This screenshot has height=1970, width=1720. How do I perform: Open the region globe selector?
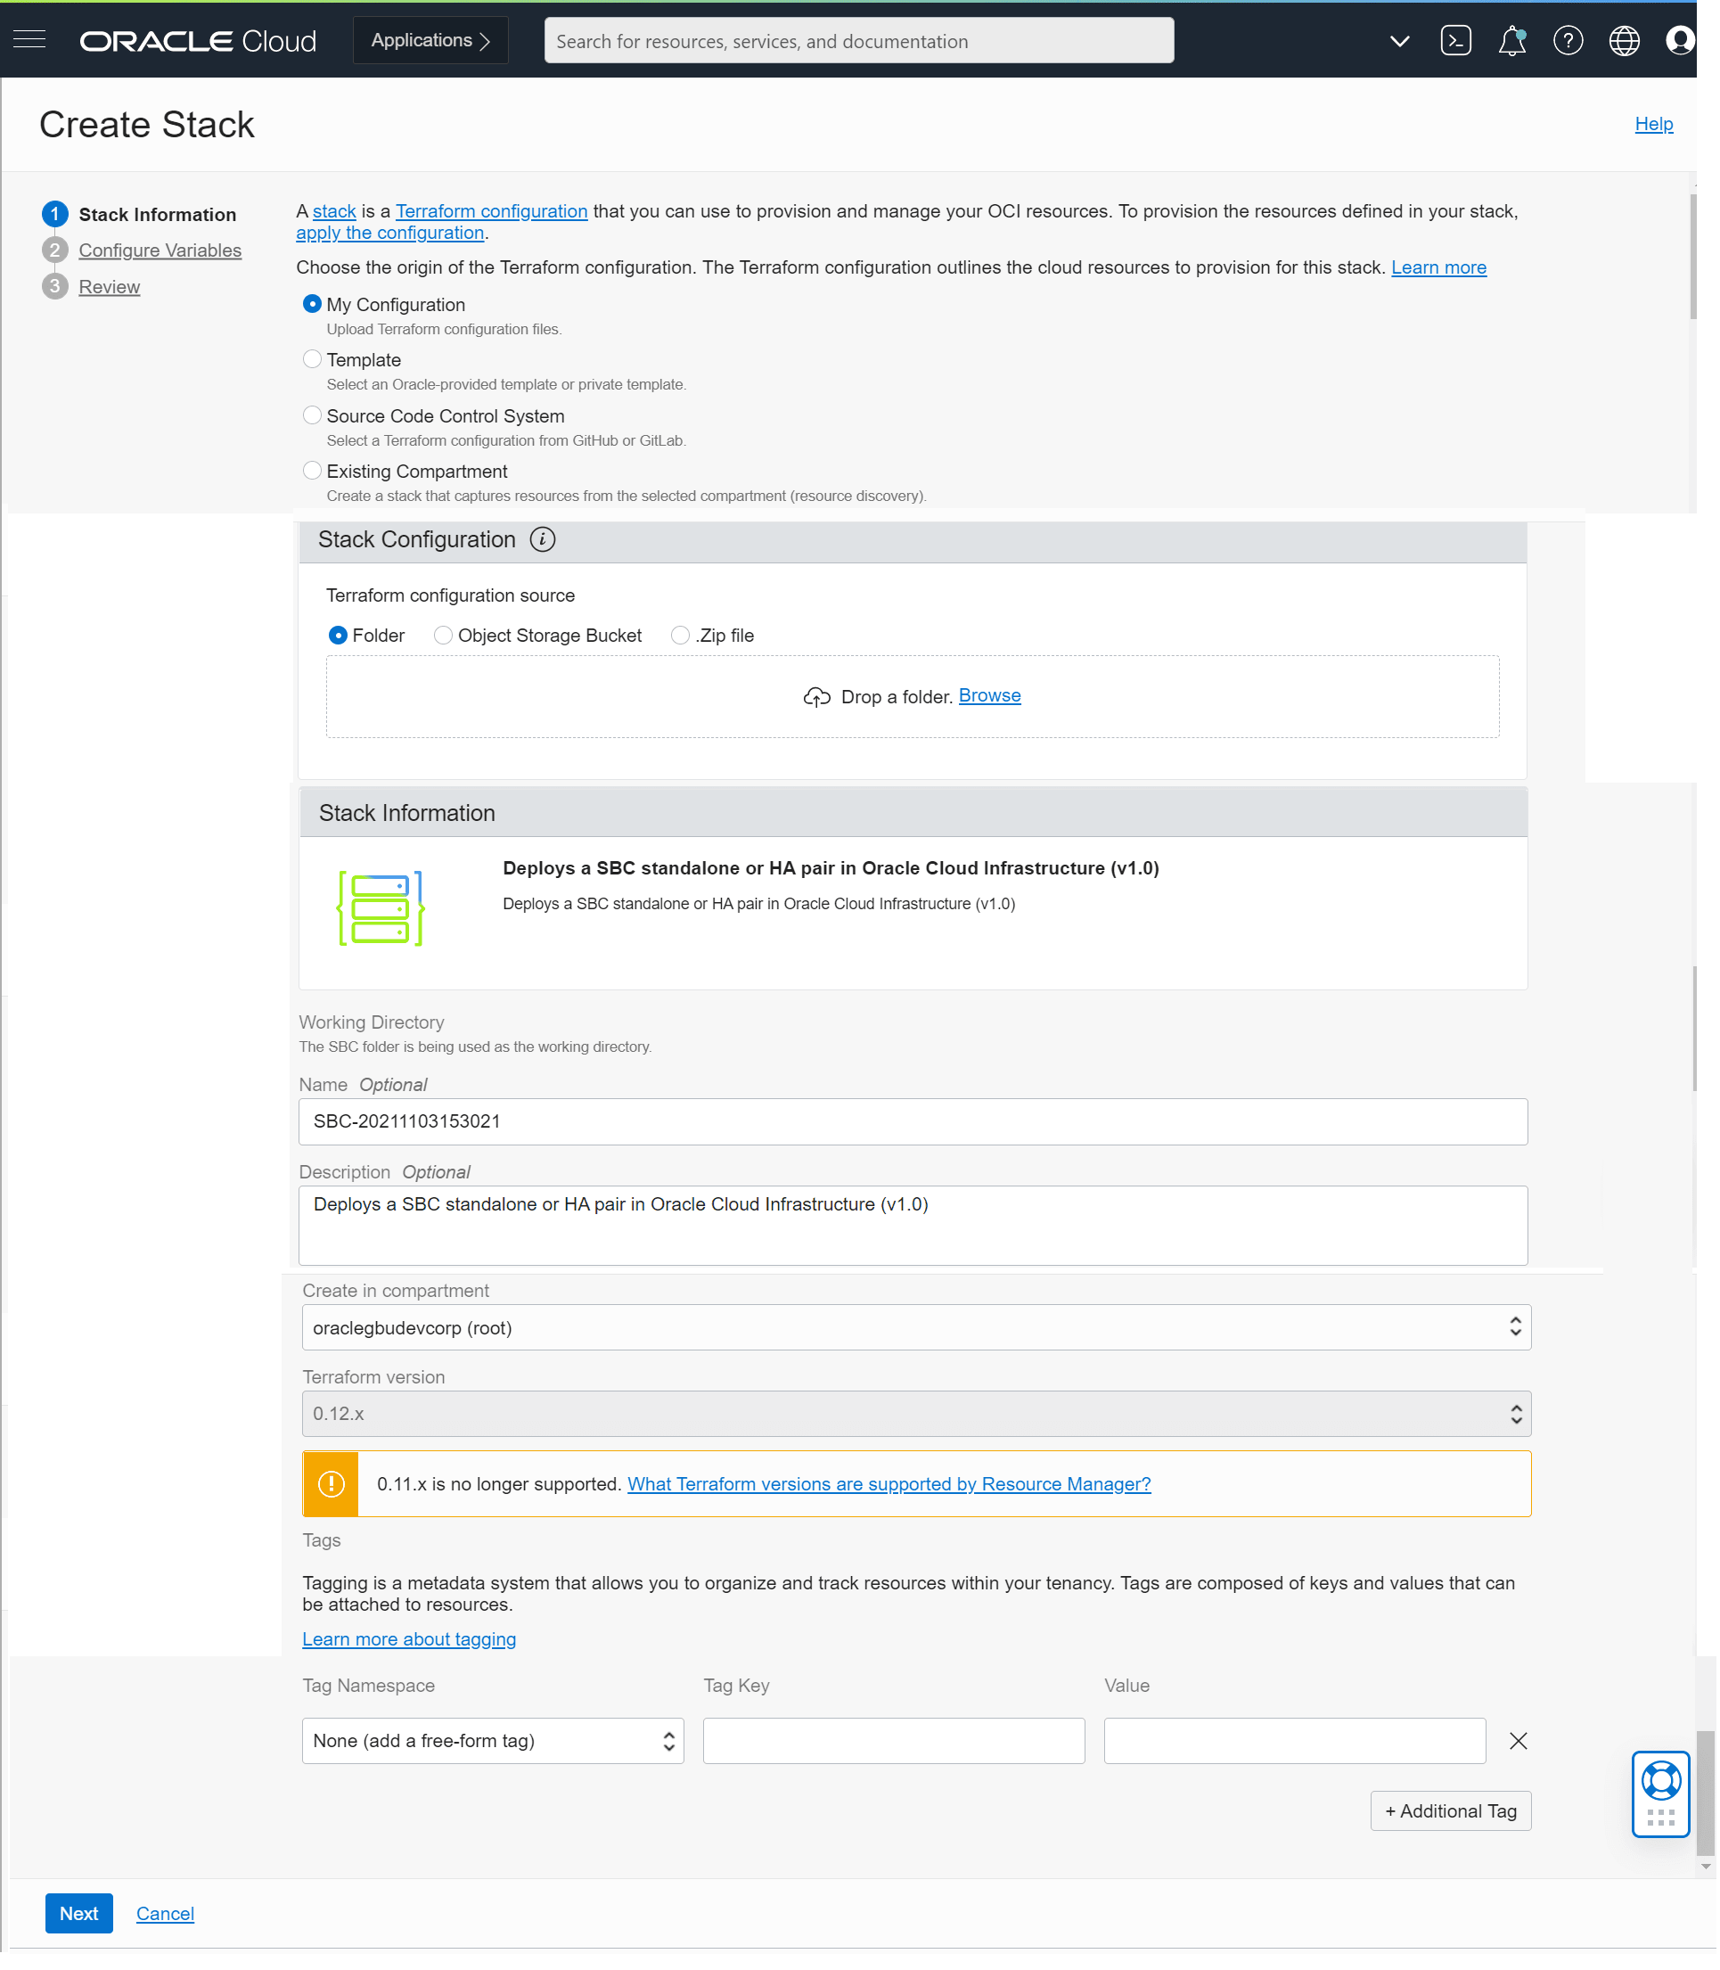[x=1623, y=40]
